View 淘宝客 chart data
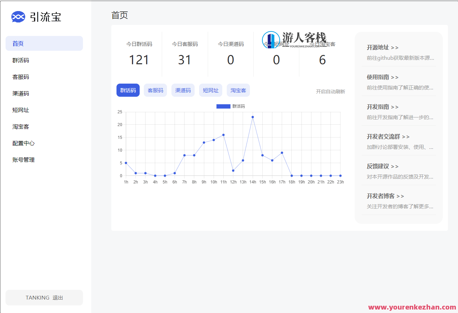The width and height of the screenshot is (458, 313). [238, 90]
